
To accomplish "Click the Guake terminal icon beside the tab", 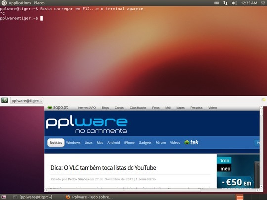I will pyautogui.click(x=5, y=100).
